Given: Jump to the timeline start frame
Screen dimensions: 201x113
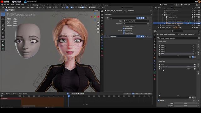Looking at the screenshot, I should 73,94.
